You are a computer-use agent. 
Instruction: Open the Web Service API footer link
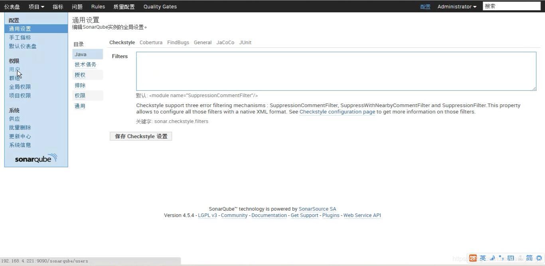[x=362, y=215]
